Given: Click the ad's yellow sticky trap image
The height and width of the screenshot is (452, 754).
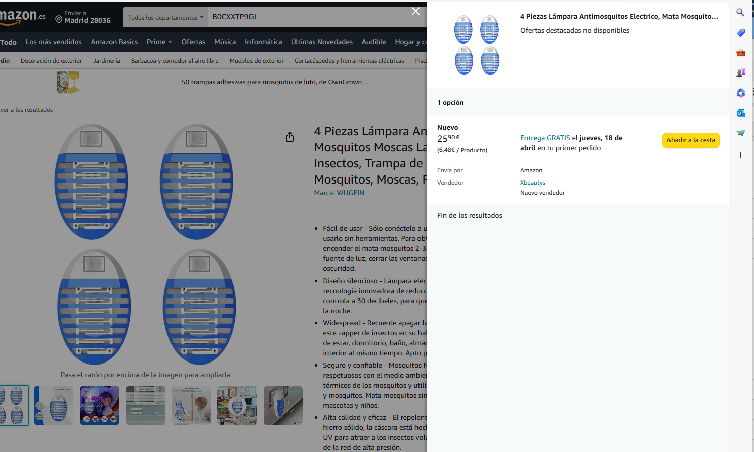Looking at the screenshot, I should point(68,82).
